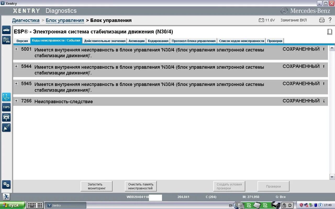Click the Зажигание ВКЛ ignition status
The height and width of the screenshot is (209, 335).
[x=294, y=20]
